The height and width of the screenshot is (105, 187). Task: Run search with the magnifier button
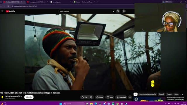[118, 11]
